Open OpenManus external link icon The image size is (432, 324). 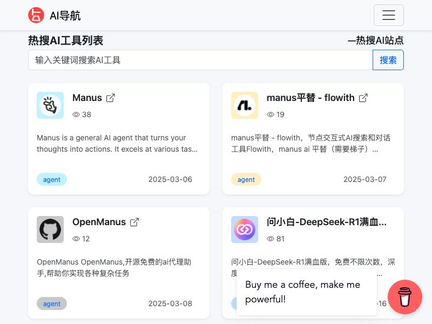[x=134, y=222]
